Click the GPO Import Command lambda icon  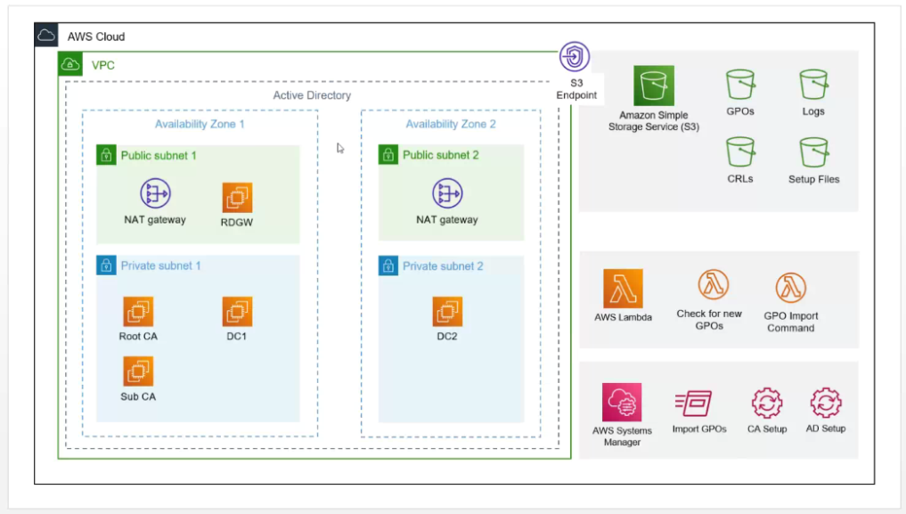(x=790, y=288)
